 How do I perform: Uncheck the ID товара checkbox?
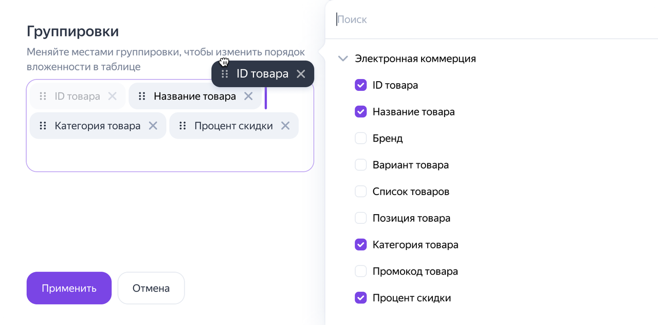(361, 85)
